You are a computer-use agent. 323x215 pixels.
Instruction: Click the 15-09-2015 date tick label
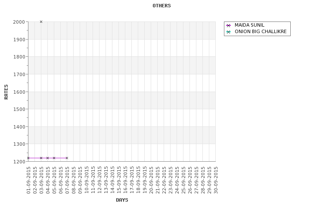pyautogui.click(x=119, y=180)
